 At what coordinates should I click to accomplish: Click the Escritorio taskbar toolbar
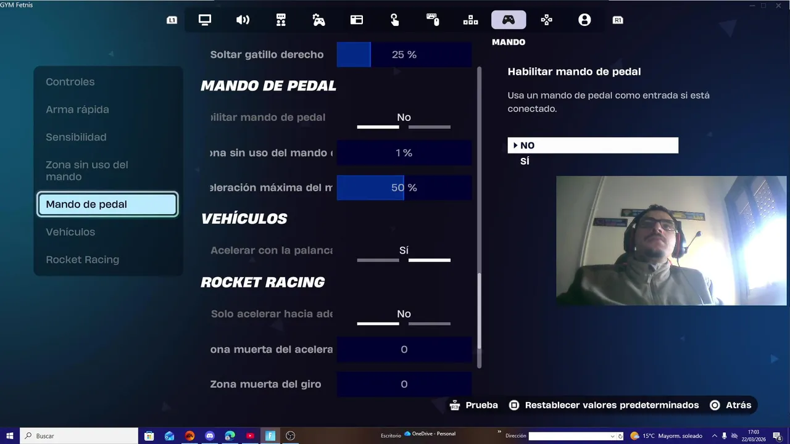[391, 436]
